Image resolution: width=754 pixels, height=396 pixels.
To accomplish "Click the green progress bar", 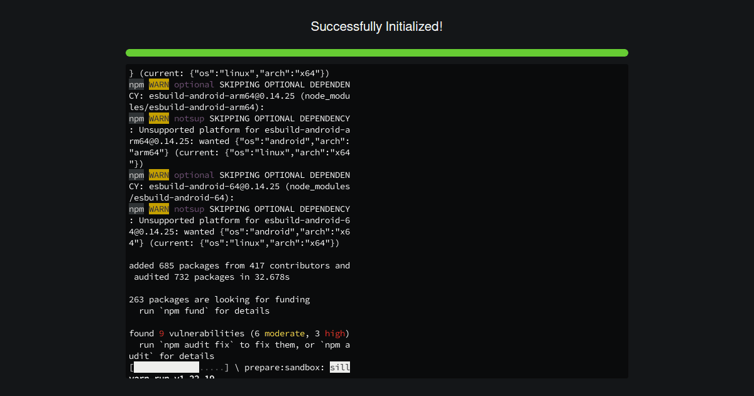I will tap(377, 53).
